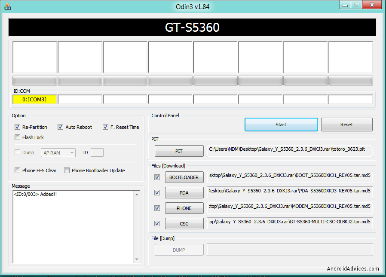Click the ID field next to Dump
Image resolution: width=386 pixels, height=277 pixels.
coord(97,152)
